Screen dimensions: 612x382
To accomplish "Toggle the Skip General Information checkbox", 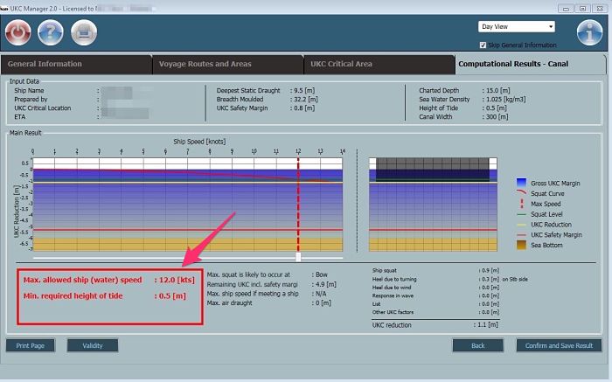I will (x=483, y=45).
